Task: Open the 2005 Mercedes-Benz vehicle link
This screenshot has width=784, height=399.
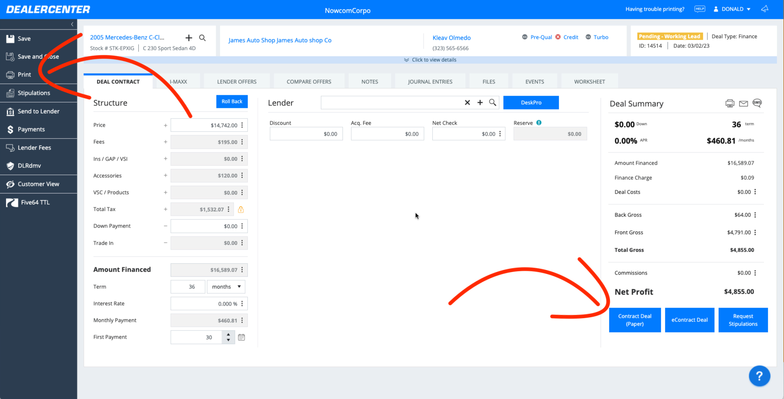Action: 127,38
